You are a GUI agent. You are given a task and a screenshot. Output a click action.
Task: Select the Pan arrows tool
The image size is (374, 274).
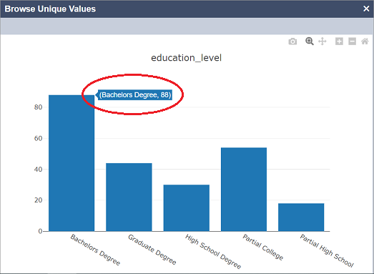point(323,41)
